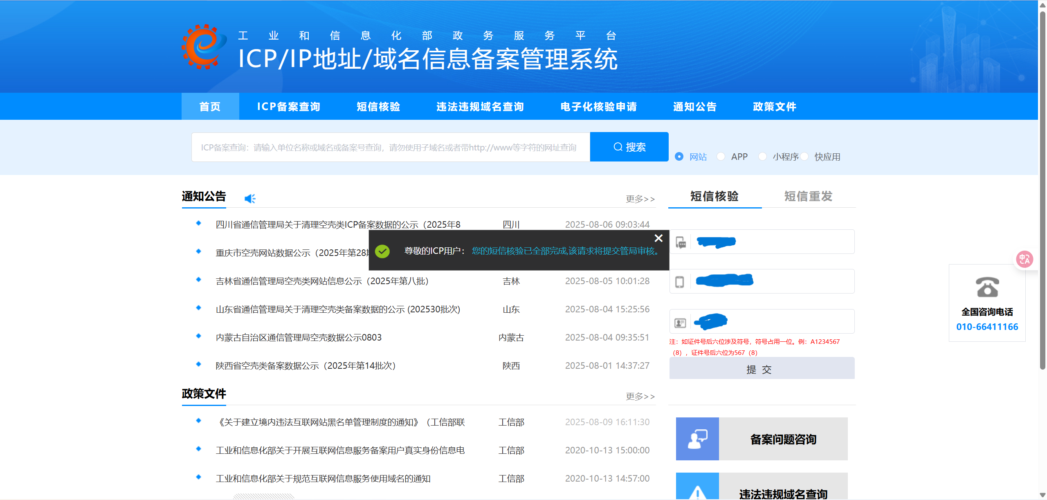This screenshot has height=500, width=1047.
Task: Switch to the 短信重发 tab
Action: (808, 196)
